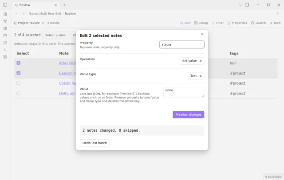Click the 2 of 4 selected text
The image size is (284, 180).
(28, 35)
